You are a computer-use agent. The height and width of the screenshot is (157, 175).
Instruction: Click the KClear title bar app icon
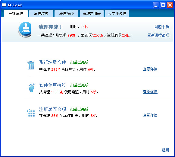4,5
